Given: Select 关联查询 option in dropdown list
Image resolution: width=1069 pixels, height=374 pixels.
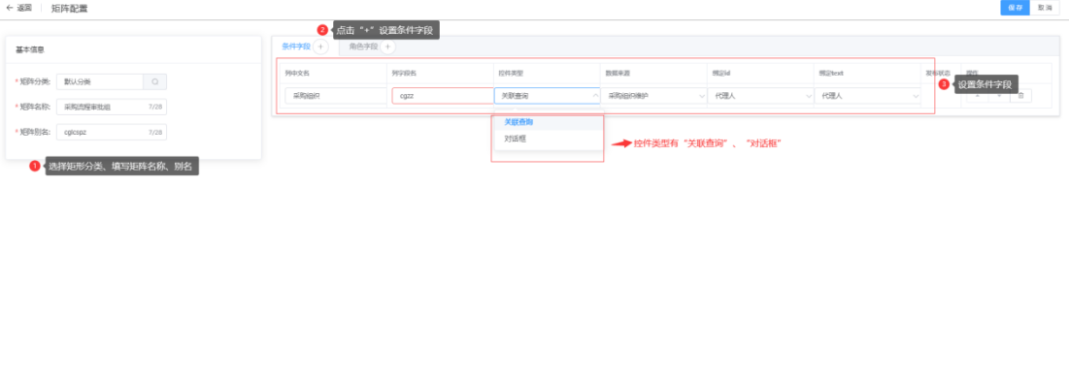Looking at the screenshot, I should coord(549,122).
